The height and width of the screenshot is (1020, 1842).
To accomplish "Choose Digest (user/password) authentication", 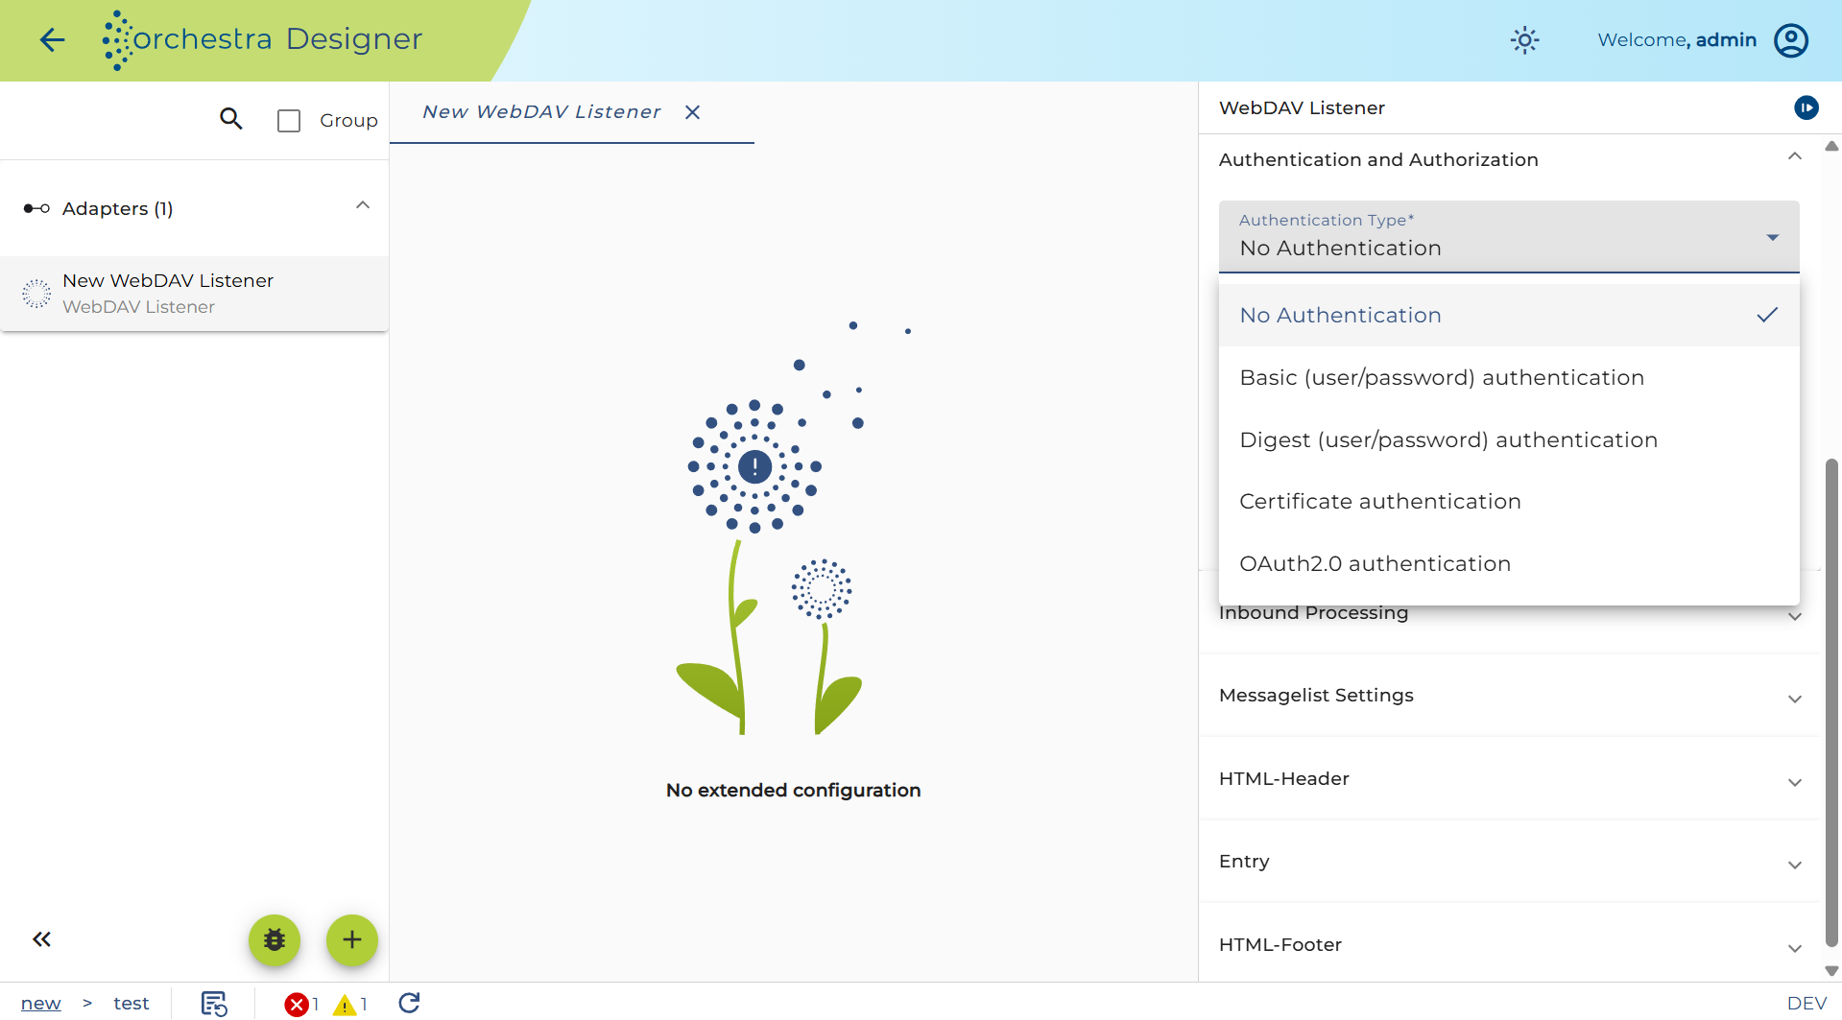I will (1509, 439).
